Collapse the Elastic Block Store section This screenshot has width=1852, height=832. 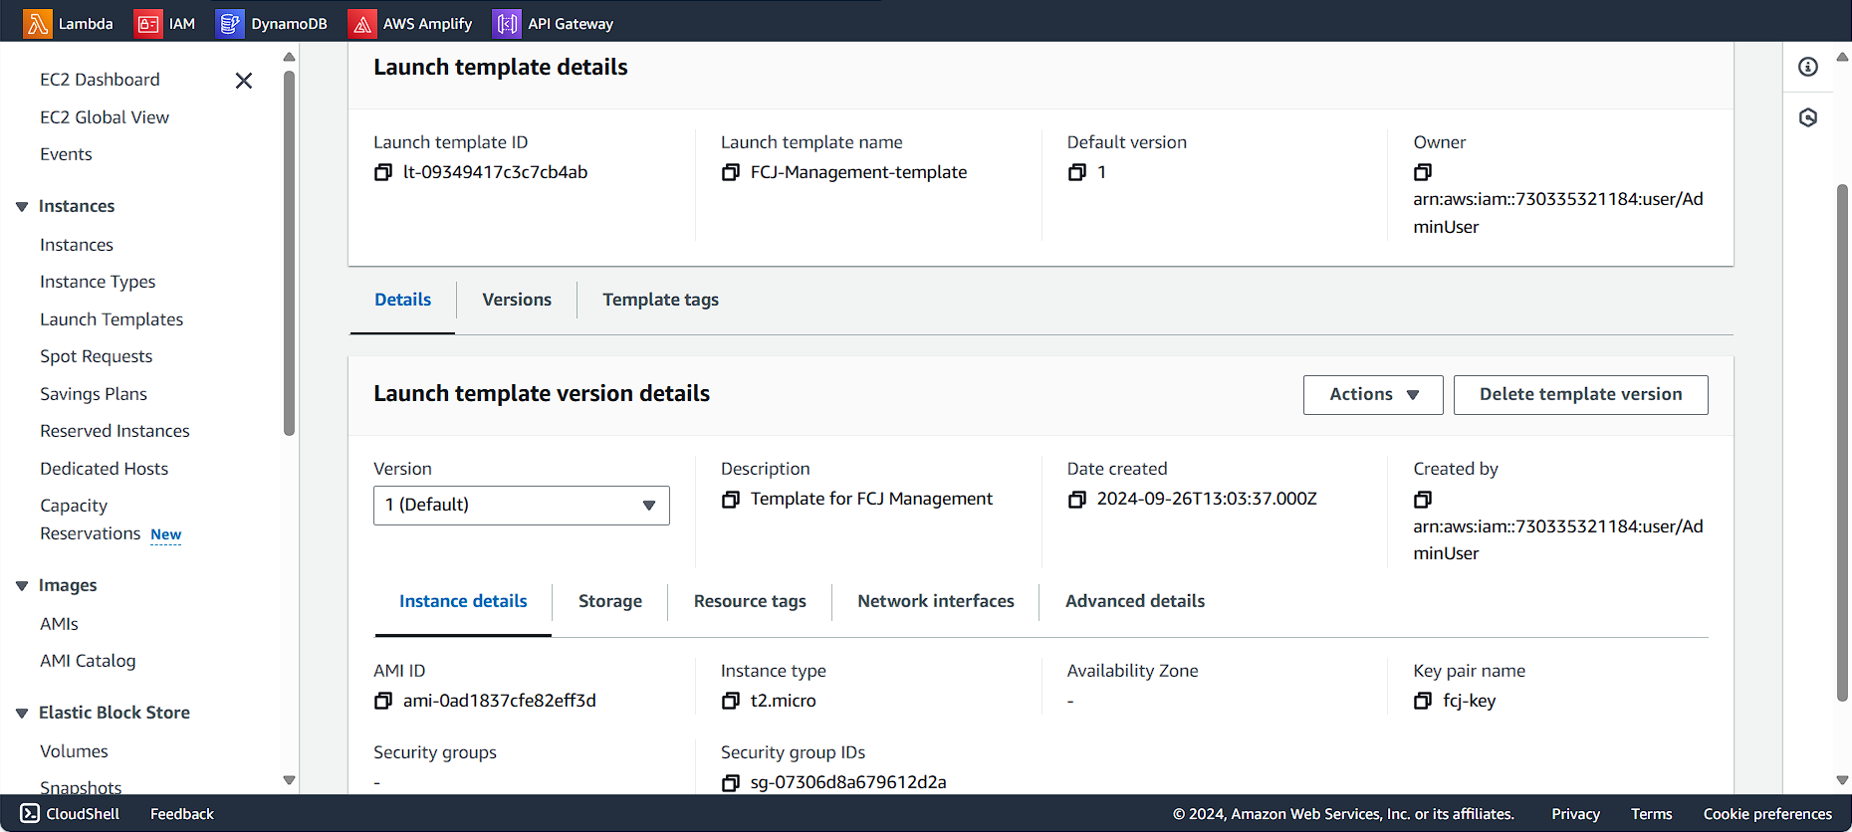pos(22,714)
